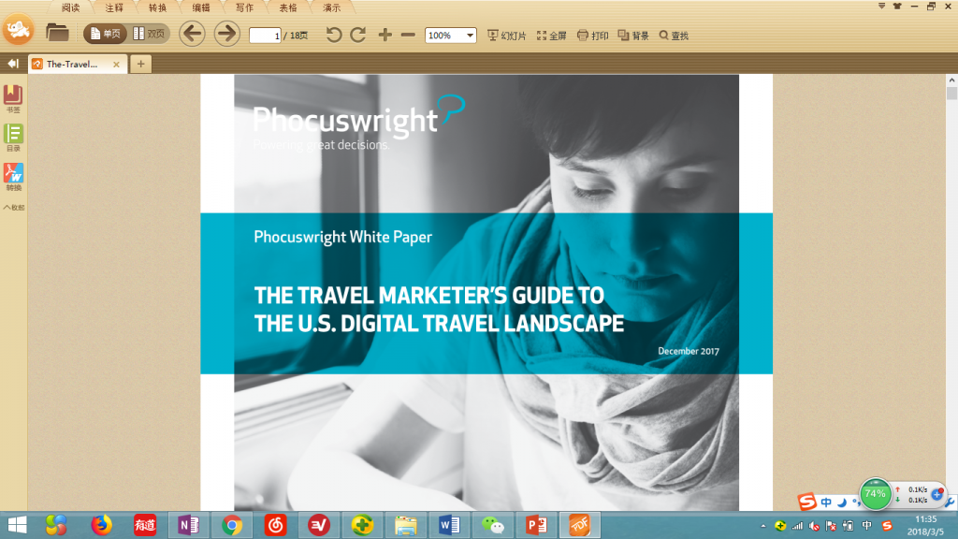Click the 查找 (find) button
The width and height of the screenshot is (958, 539).
click(674, 36)
